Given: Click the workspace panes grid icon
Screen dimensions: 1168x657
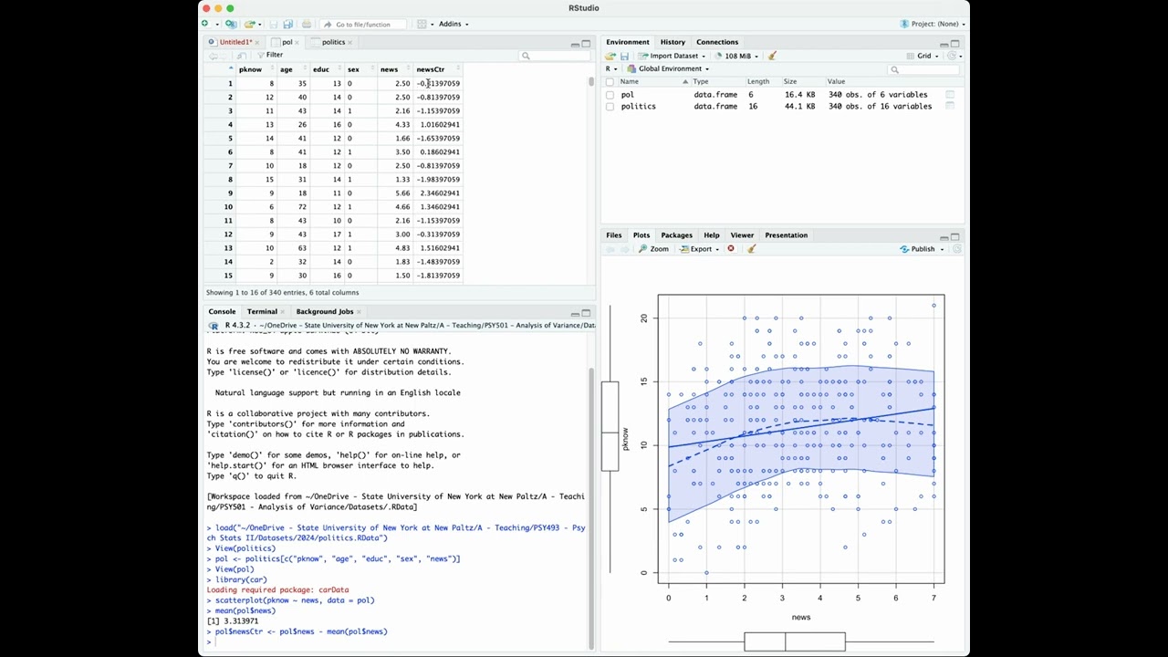Looking at the screenshot, I should pos(422,24).
